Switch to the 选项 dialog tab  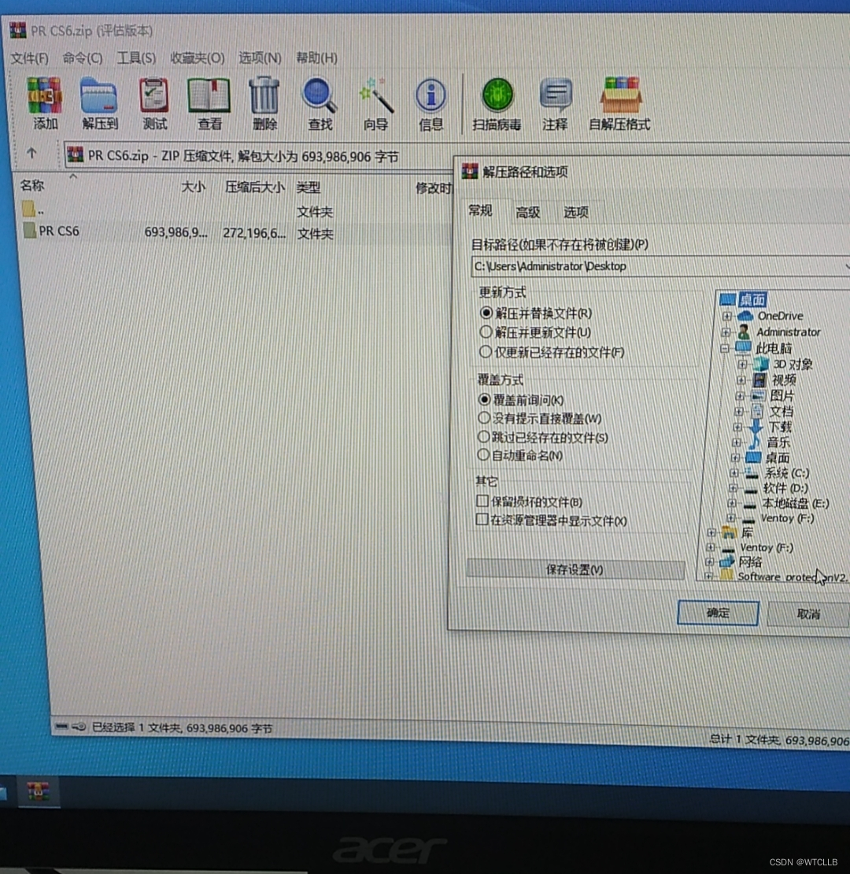point(575,212)
